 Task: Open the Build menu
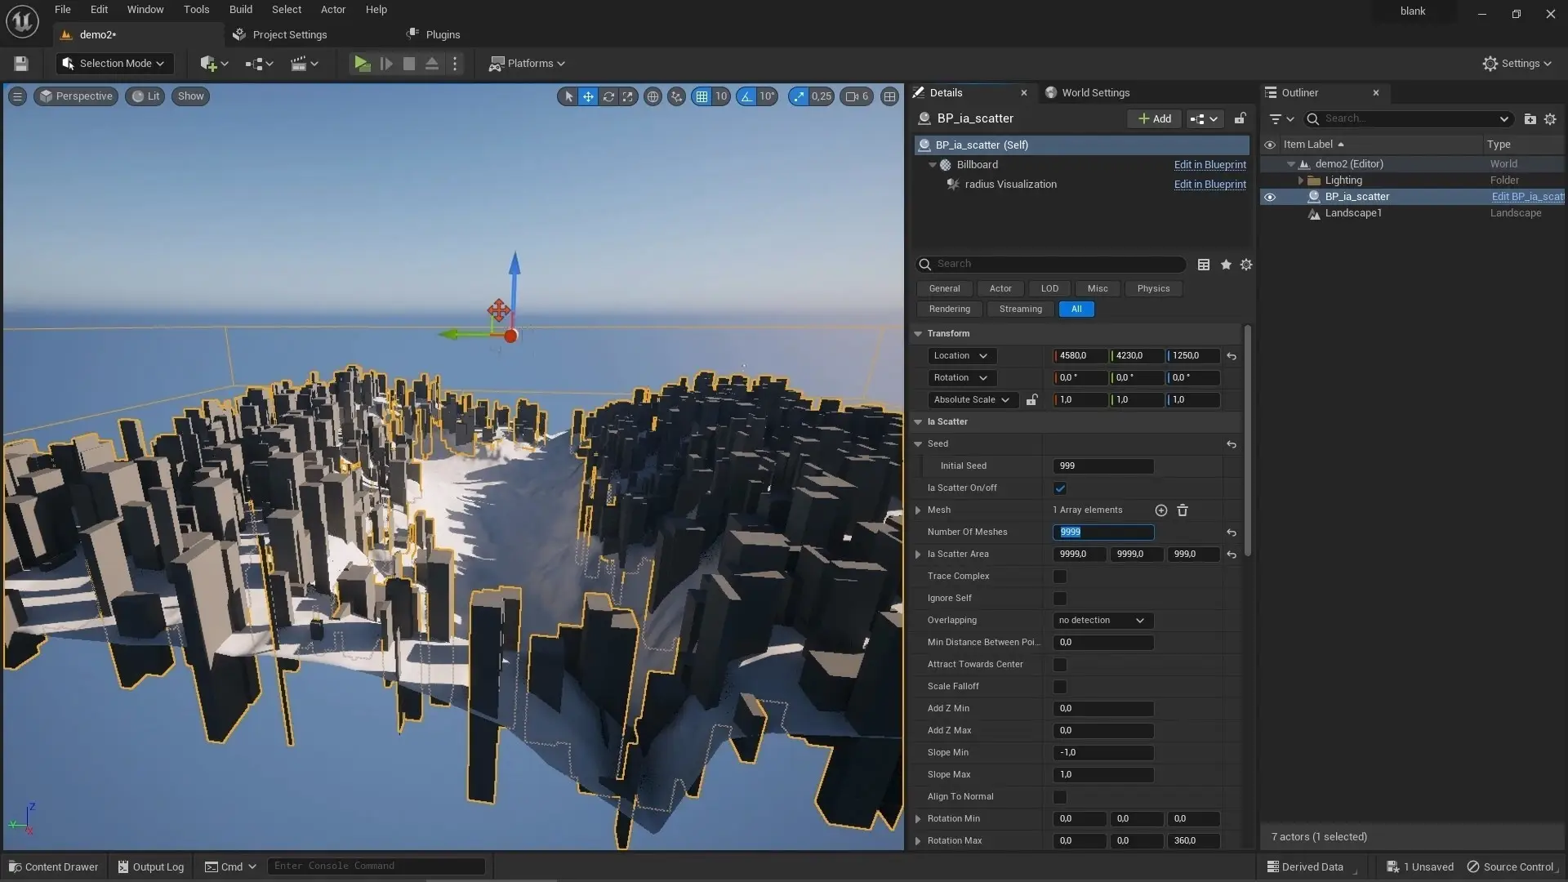tap(240, 10)
